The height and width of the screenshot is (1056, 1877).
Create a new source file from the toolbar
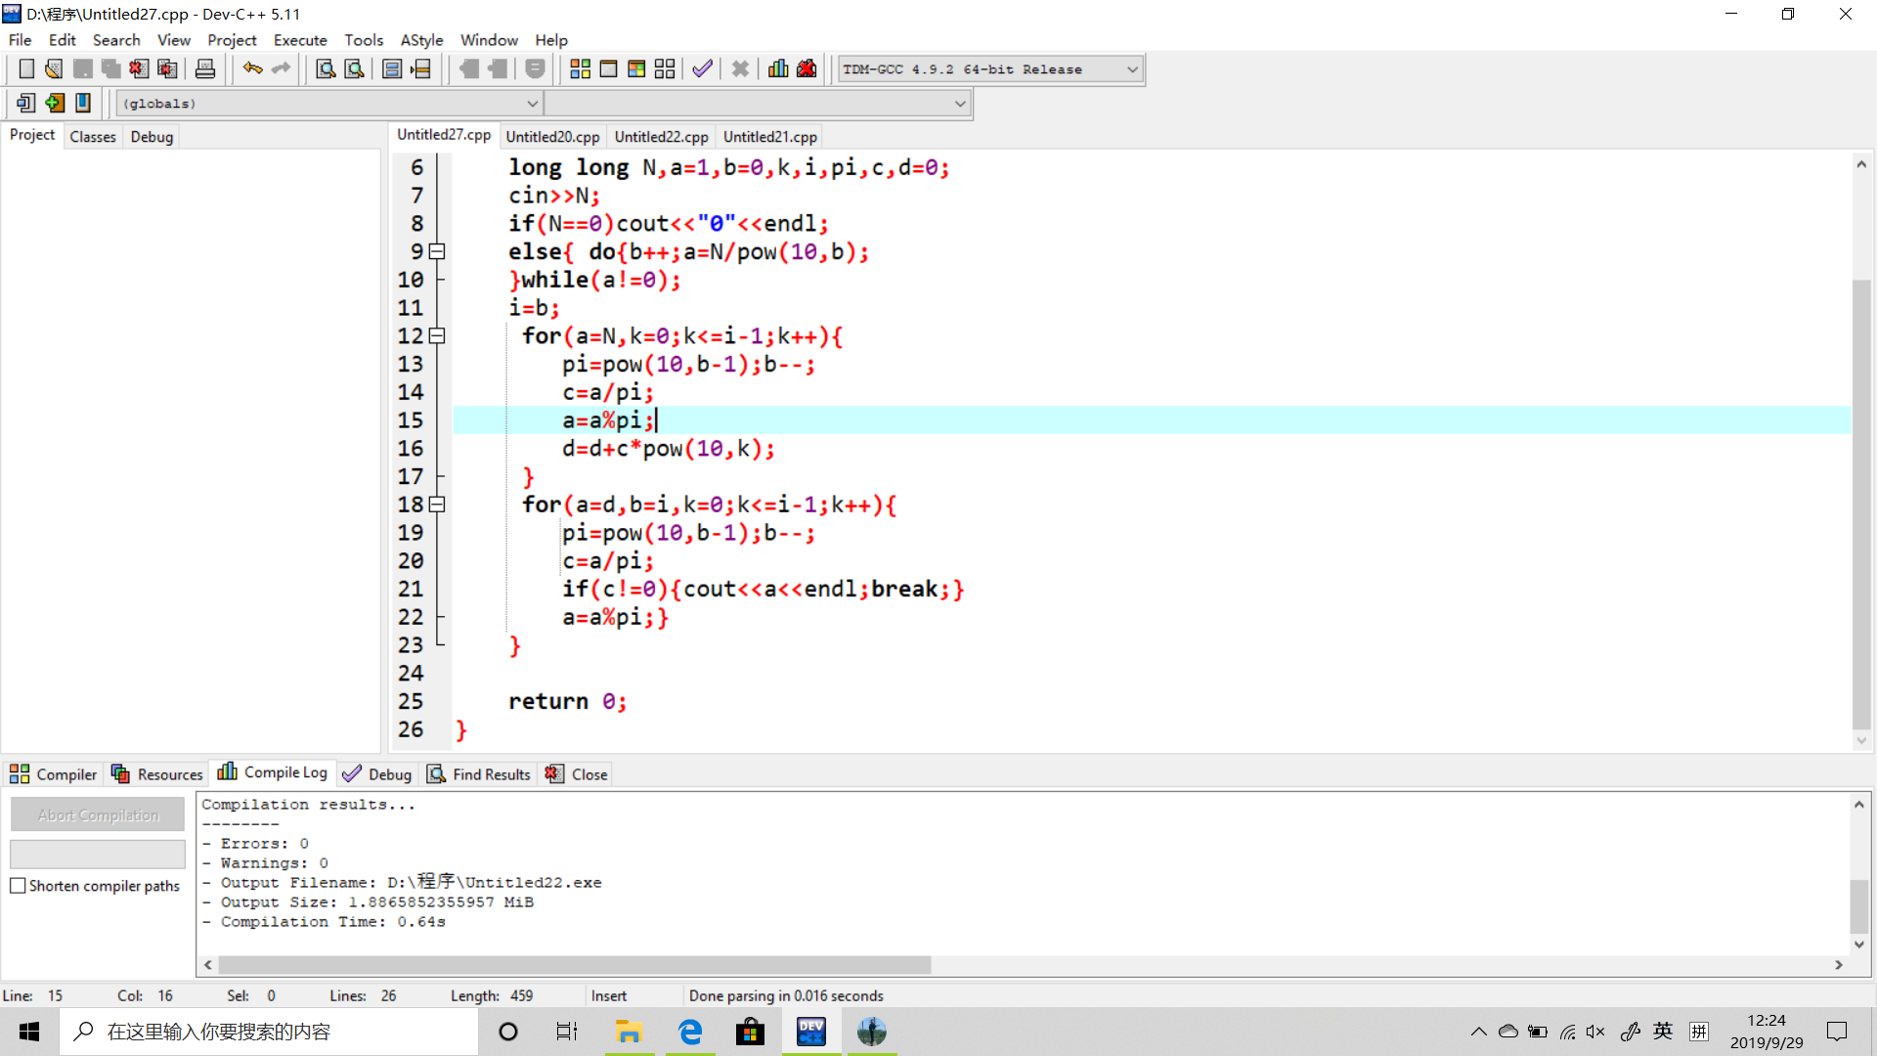[26, 69]
